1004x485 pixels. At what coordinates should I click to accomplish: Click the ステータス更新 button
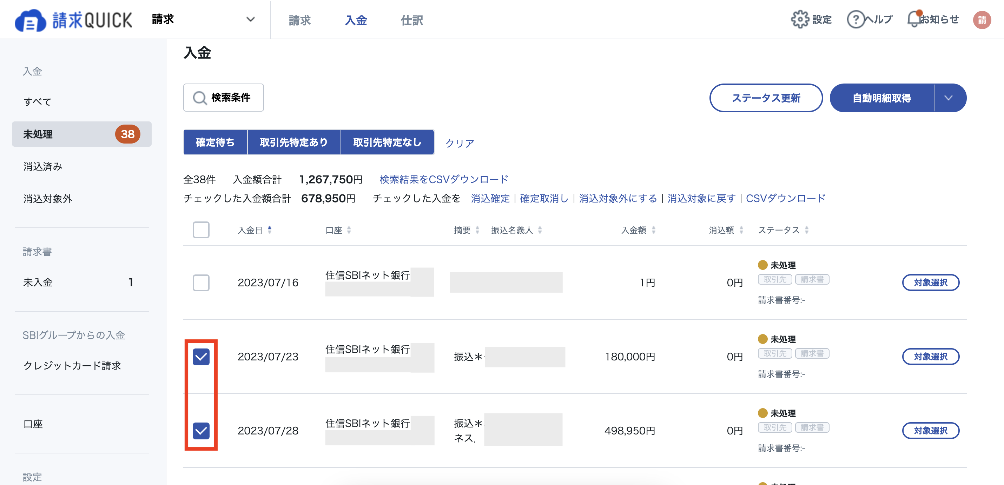click(x=766, y=98)
